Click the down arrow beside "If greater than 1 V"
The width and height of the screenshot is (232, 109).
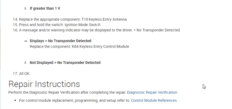[x=25, y=9]
